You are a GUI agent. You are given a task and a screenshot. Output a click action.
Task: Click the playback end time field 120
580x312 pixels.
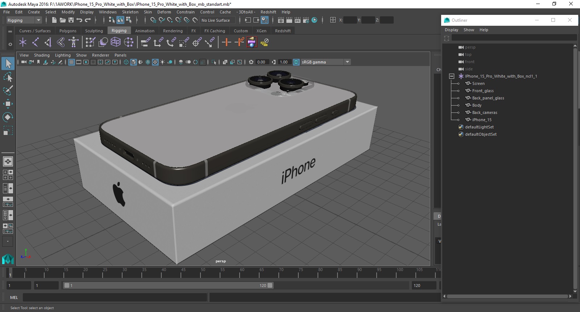coord(424,286)
